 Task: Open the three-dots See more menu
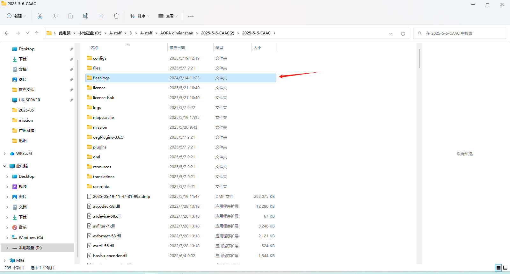coord(191,16)
